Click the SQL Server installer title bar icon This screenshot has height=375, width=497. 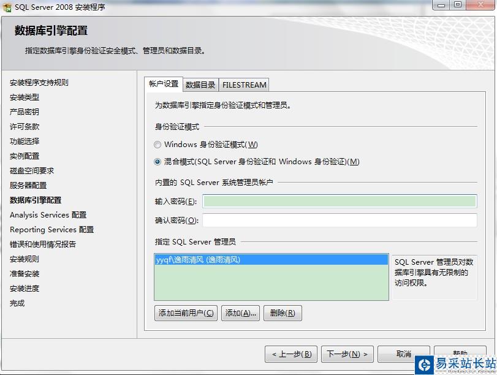click(x=7, y=7)
